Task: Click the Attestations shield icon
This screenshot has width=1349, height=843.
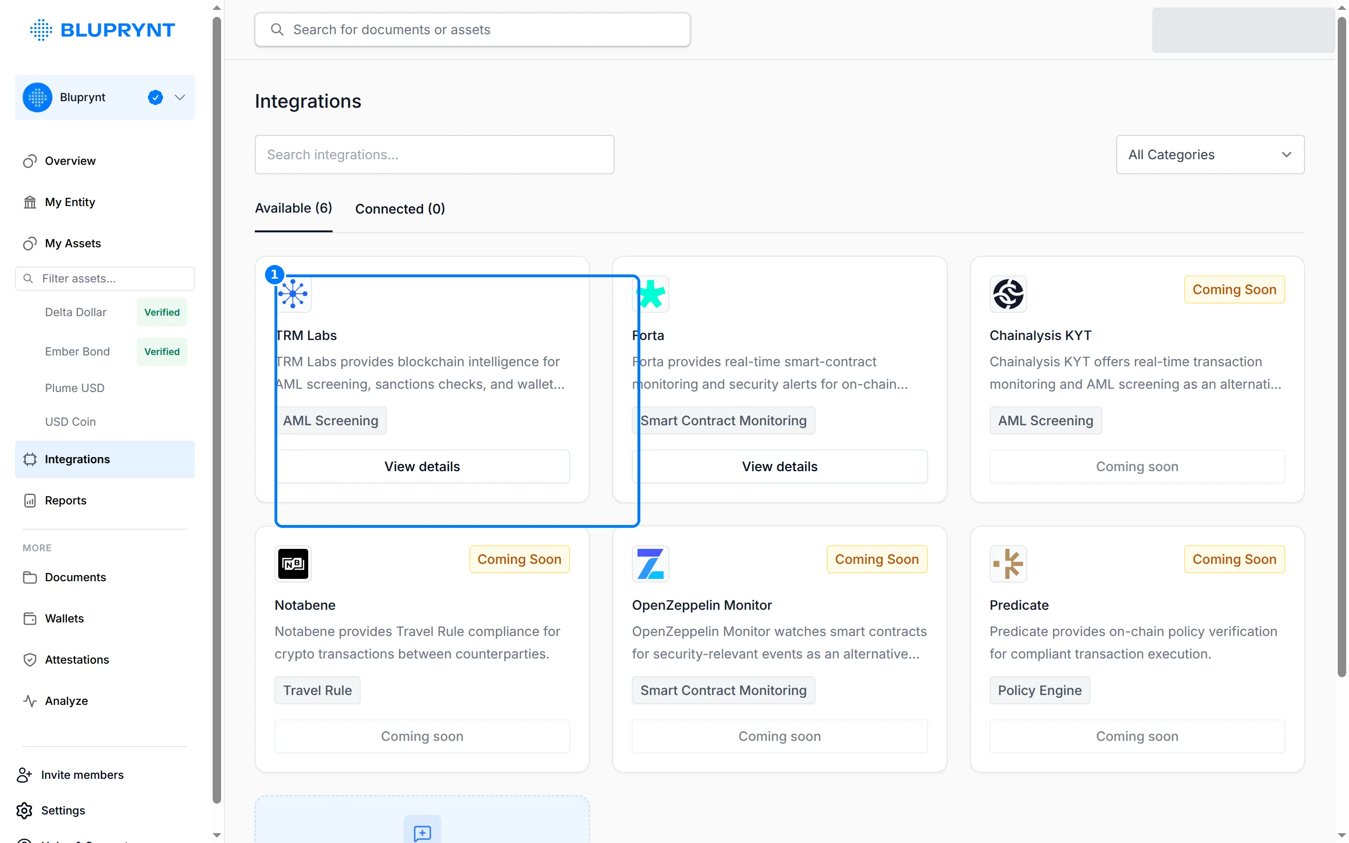Action: click(30, 659)
